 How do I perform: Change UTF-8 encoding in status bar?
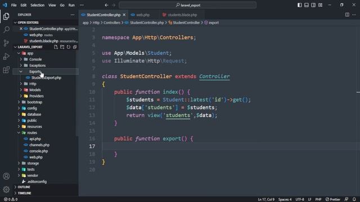tap(300, 199)
